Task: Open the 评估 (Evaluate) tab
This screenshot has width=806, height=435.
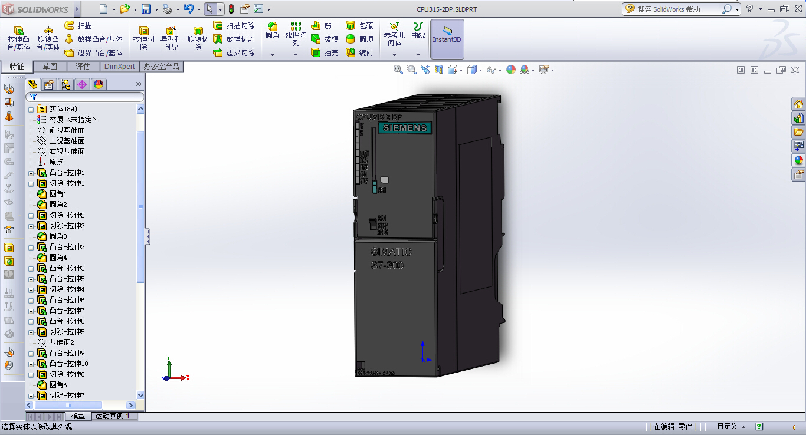Action: [x=83, y=67]
